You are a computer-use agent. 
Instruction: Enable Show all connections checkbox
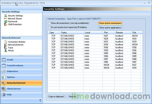pos(49,23)
